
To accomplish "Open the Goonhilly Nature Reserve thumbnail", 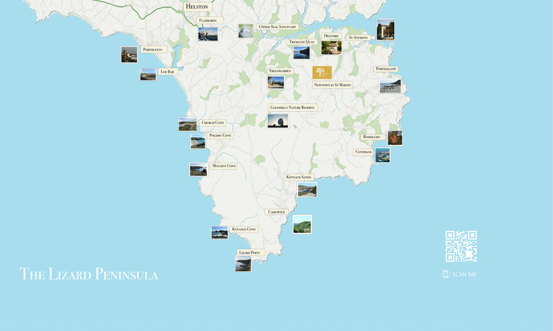I will tap(278, 121).
